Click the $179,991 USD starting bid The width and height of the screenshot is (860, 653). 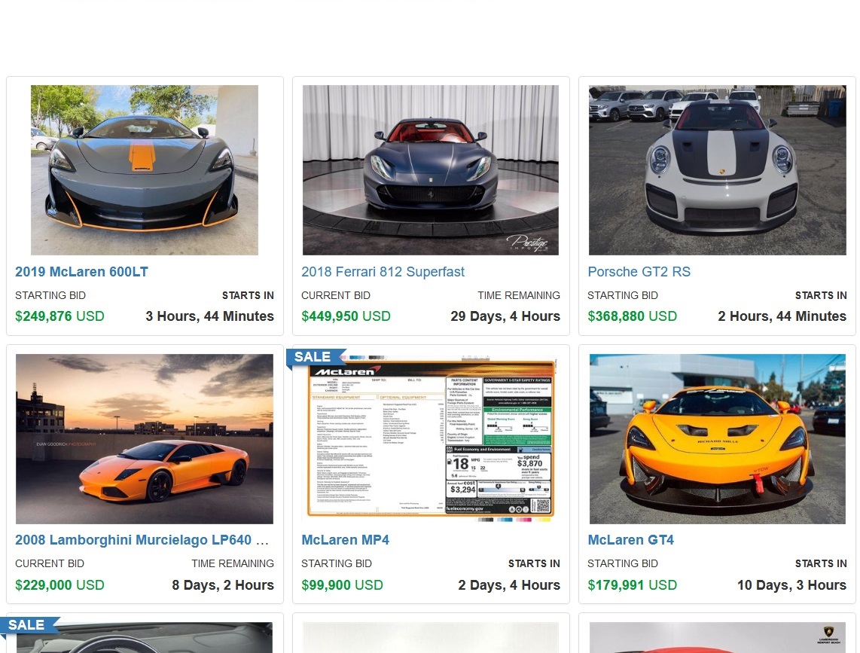pyautogui.click(x=633, y=585)
